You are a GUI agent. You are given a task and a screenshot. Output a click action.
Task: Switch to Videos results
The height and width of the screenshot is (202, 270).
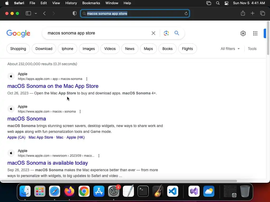pos(110,49)
